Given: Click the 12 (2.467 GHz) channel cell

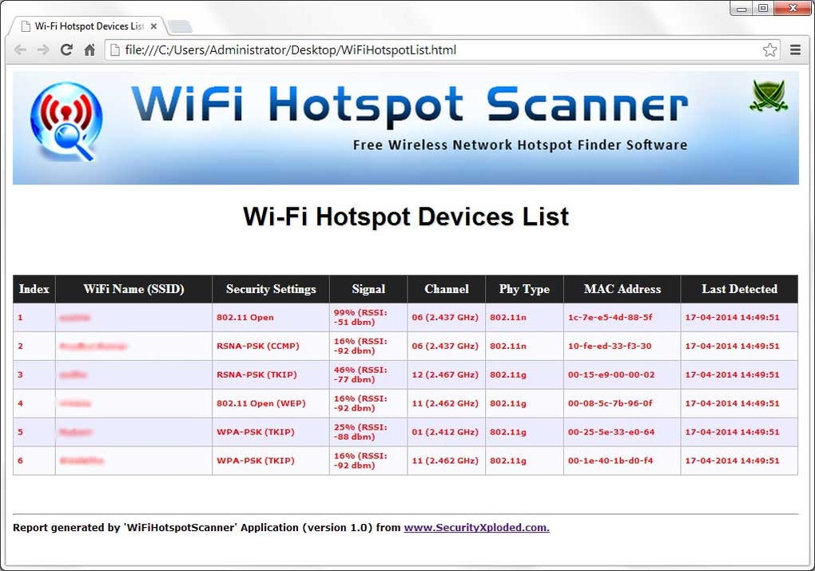Looking at the screenshot, I should pyautogui.click(x=445, y=375).
